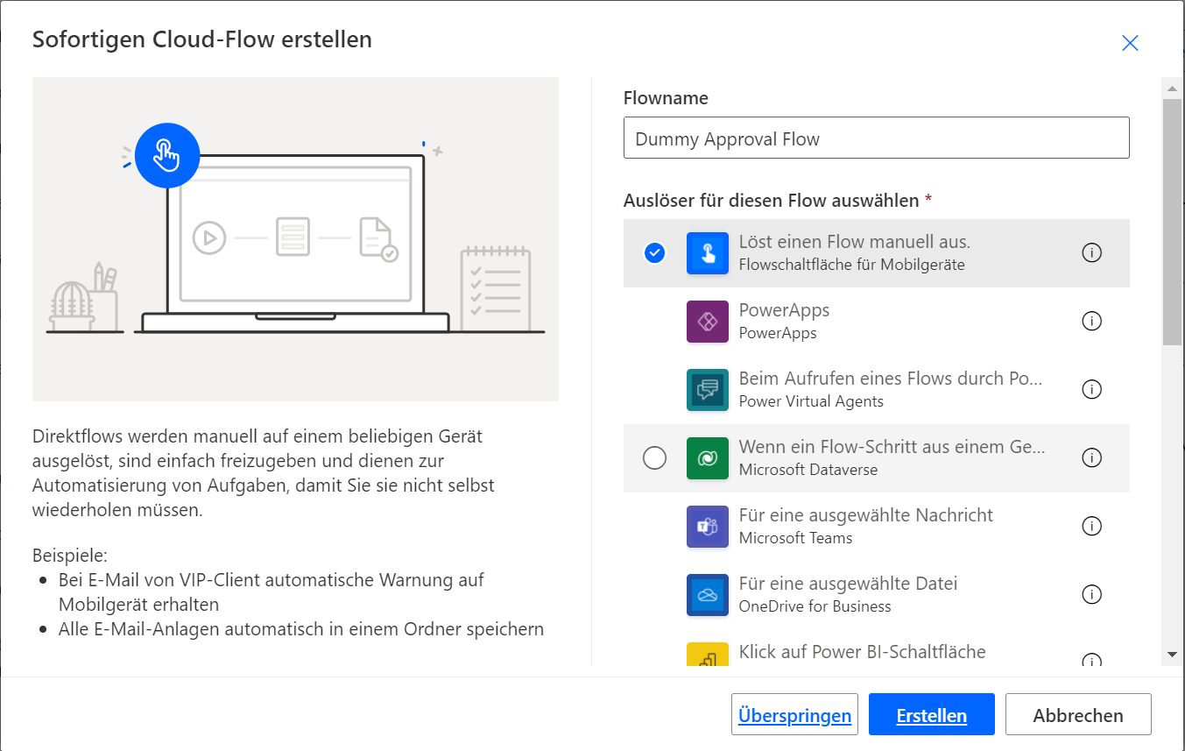
Task: Open info icon beside Microsoft Teams trigger
Action: (x=1091, y=526)
